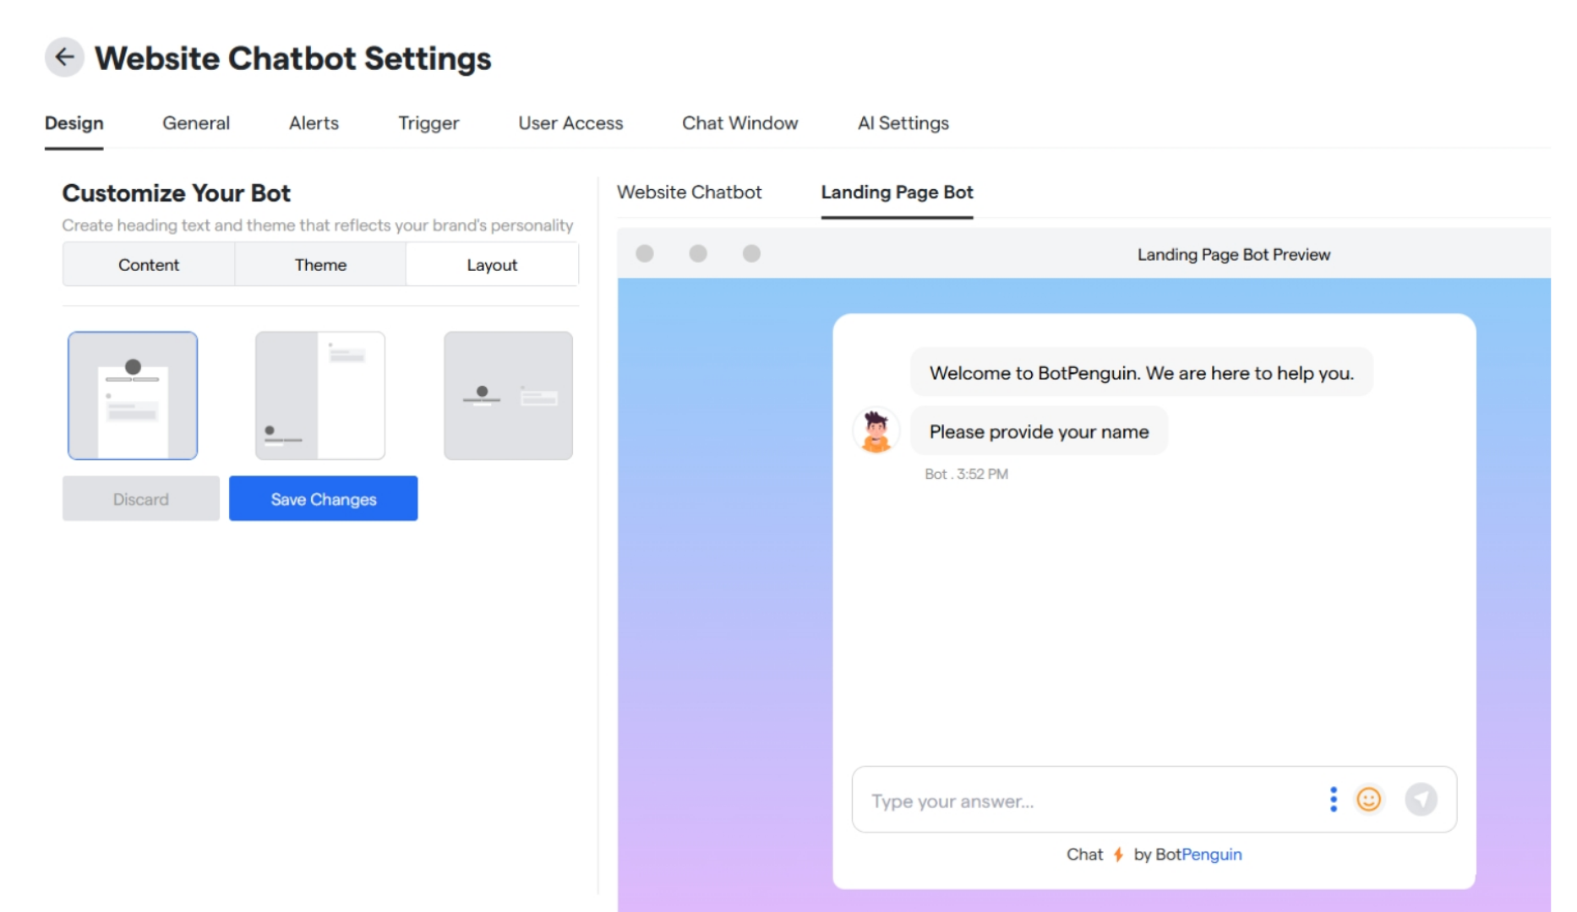The width and height of the screenshot is (1577, 912).
Task: Switch to the General tab
Action: pyautogui.click(x=196, y=123)
